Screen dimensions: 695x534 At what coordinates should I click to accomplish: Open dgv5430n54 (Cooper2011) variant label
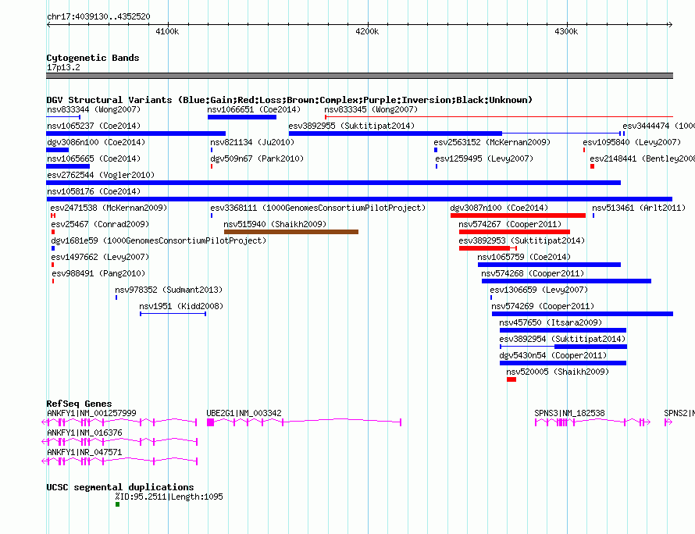pos(553,355)
